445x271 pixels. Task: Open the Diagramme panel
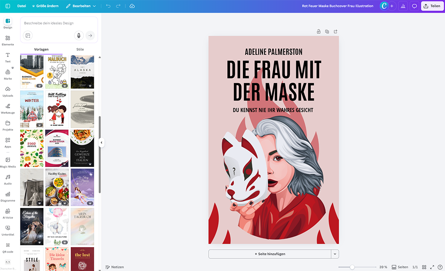[7, 196]
